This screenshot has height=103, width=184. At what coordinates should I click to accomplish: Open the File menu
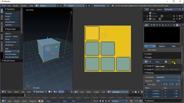9,6
